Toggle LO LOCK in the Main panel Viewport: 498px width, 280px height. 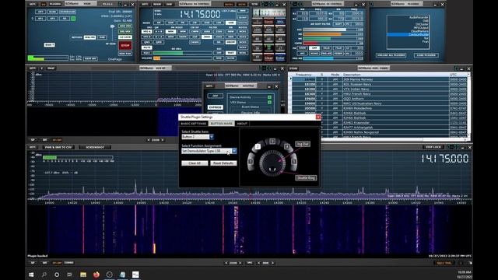point(125,37)
